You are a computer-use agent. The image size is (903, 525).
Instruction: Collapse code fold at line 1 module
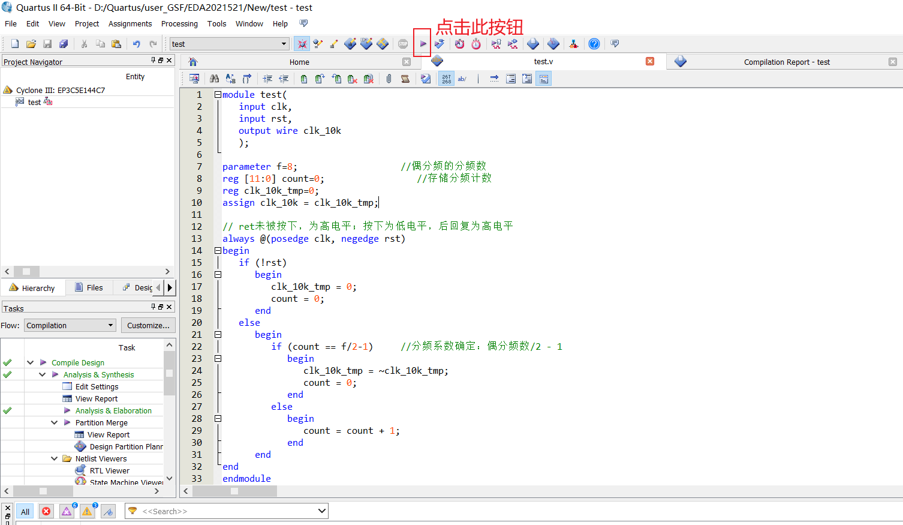pos(218,94)
